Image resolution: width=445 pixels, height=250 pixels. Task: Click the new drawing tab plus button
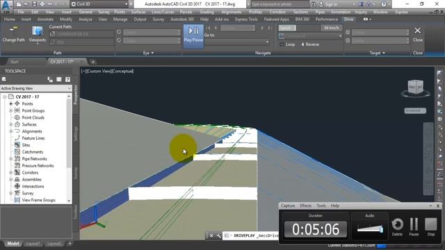92,62
